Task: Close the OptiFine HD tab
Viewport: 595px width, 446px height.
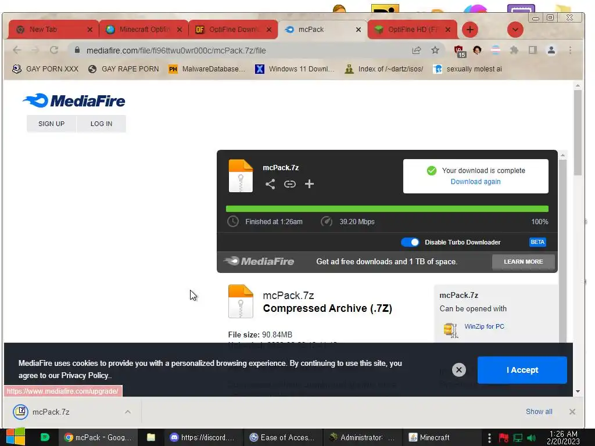Action: pyautogui.click(x=448, y=30)
